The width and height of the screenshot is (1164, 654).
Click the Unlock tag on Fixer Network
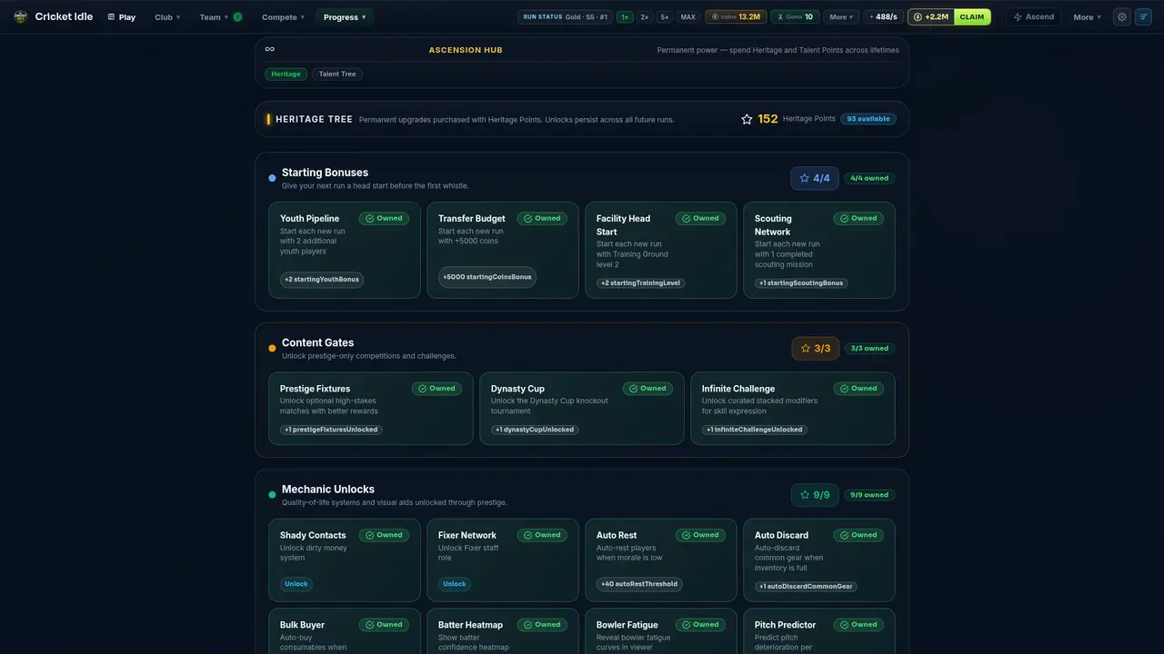tap(455, 584)
